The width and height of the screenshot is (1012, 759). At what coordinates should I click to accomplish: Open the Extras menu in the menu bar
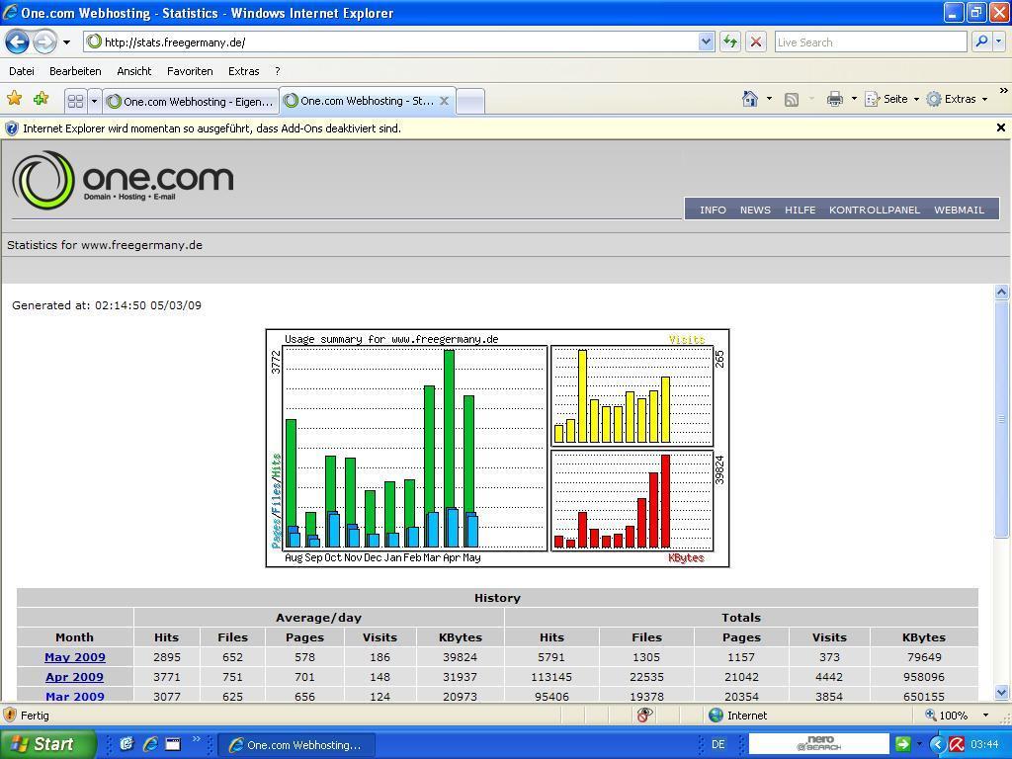point(244,71)
